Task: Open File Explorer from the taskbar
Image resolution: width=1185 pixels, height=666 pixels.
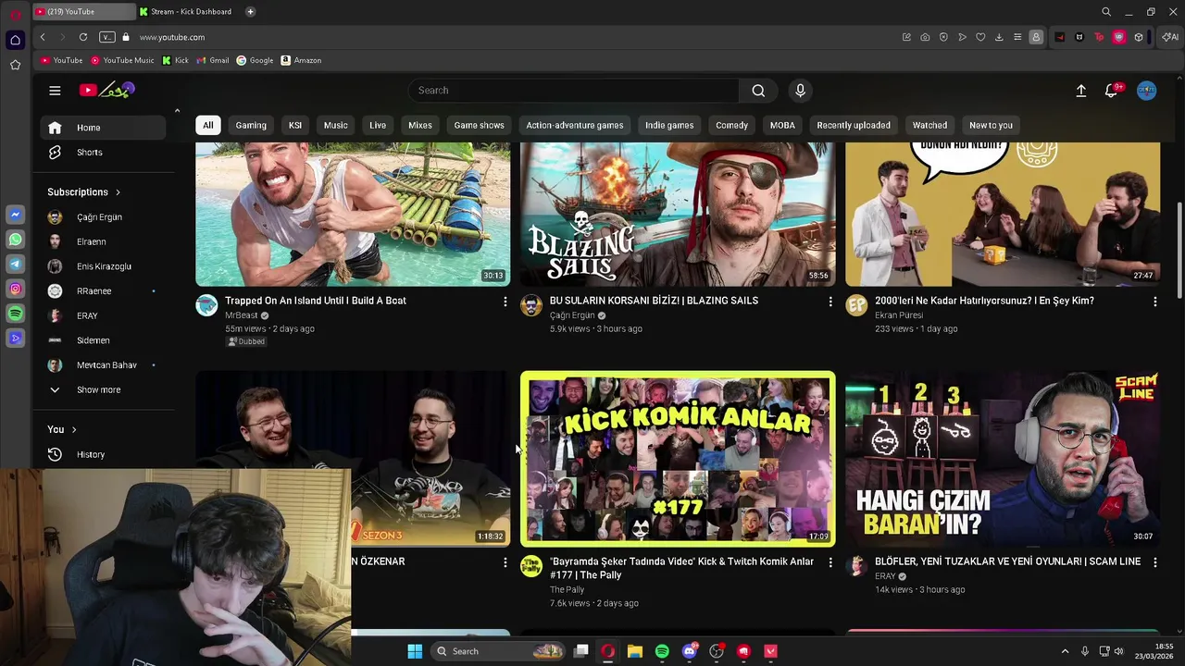Action: pyautogui.click(x=635, y=651)
